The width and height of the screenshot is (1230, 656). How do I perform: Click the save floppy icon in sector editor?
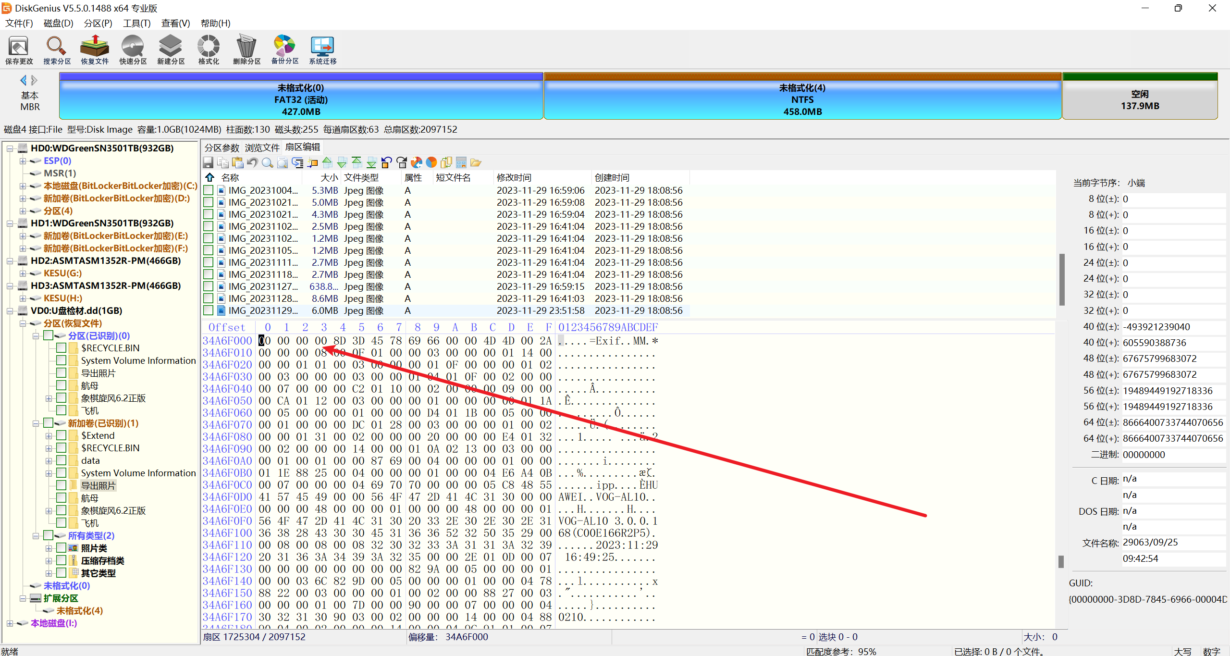point(208,162)
